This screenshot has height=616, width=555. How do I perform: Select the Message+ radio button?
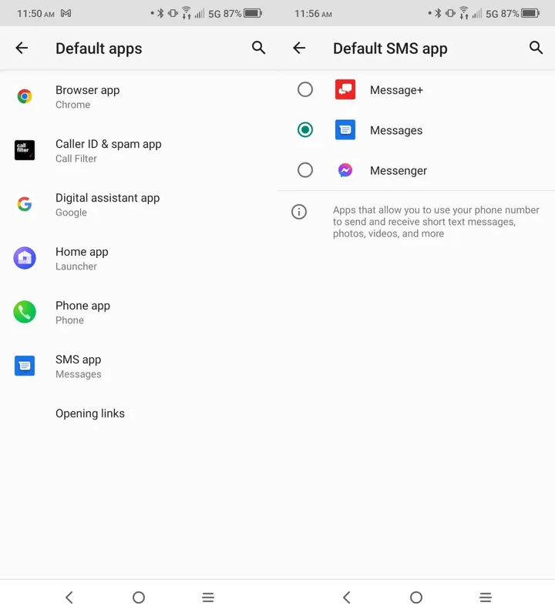pyautogui.click(x=305, y=89)
